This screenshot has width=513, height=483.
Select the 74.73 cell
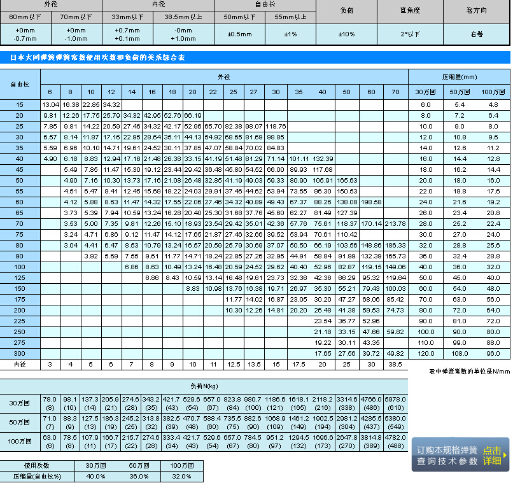395,310
